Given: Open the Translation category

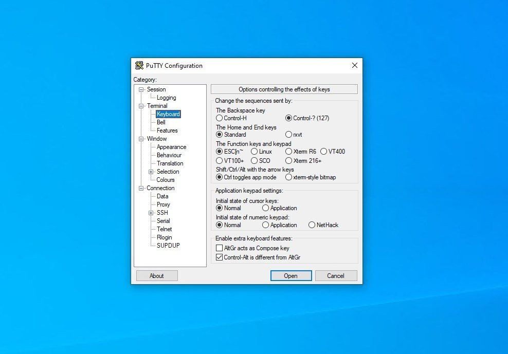Looking at the screenshot, I should click(170, 163).
